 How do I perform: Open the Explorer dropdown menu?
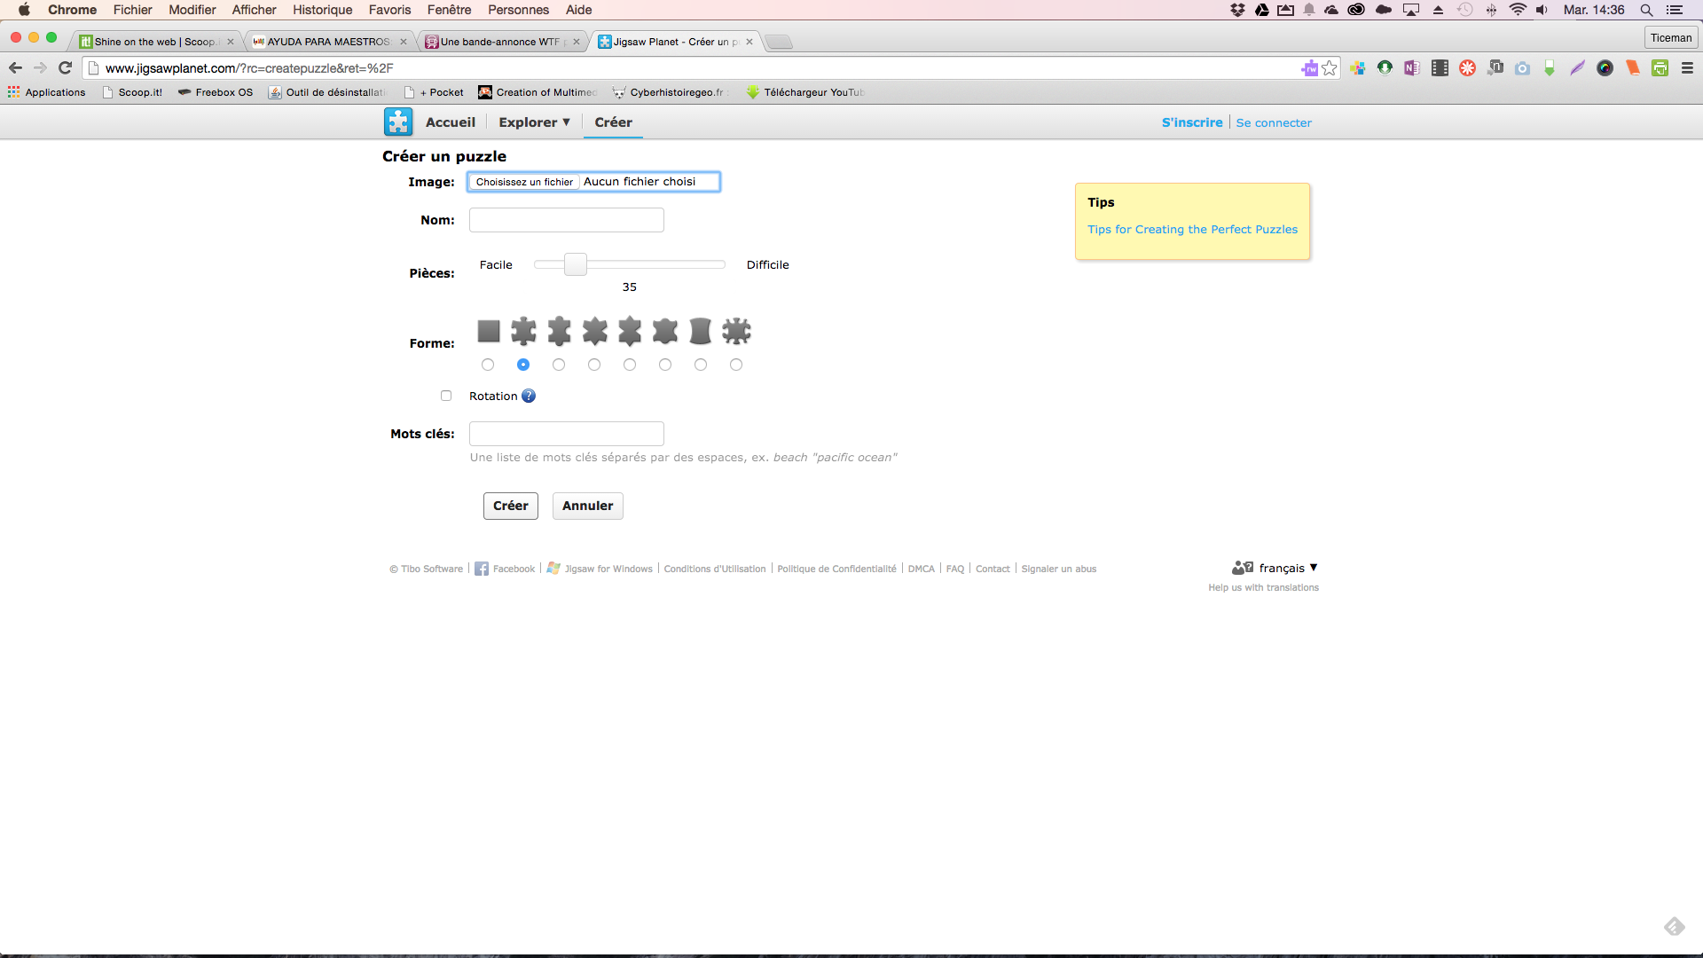click(x=533, y=122)
